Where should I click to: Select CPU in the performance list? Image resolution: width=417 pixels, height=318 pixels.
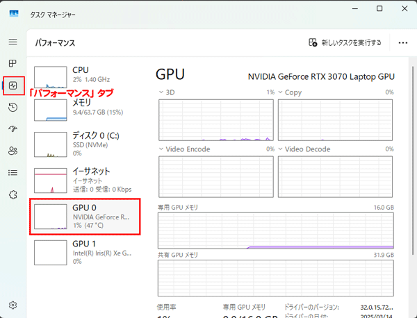tap(83, 75)
